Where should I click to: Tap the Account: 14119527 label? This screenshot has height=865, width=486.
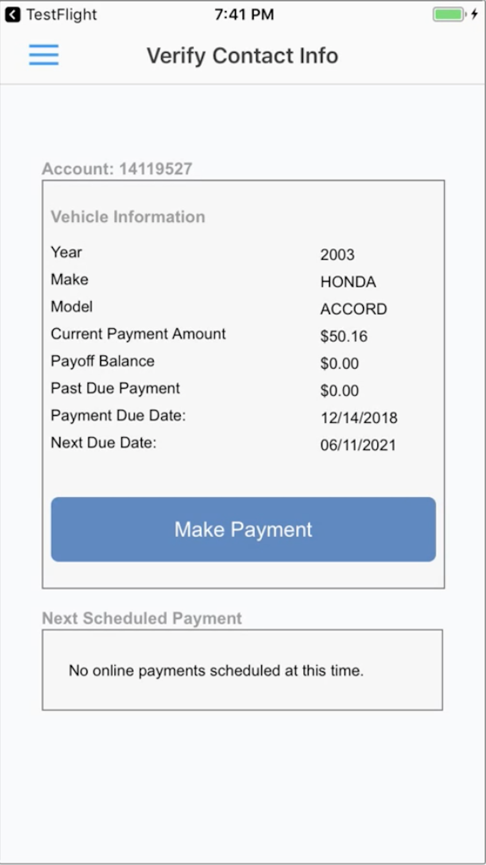117,169
